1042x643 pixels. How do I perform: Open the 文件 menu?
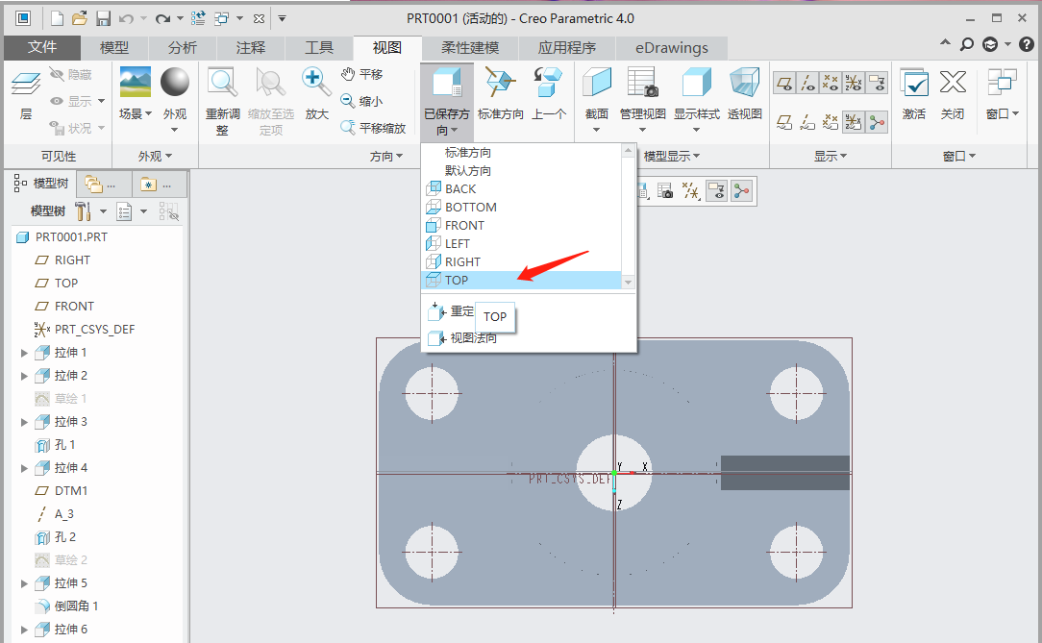pyautogui.click(x=42, y=47)
